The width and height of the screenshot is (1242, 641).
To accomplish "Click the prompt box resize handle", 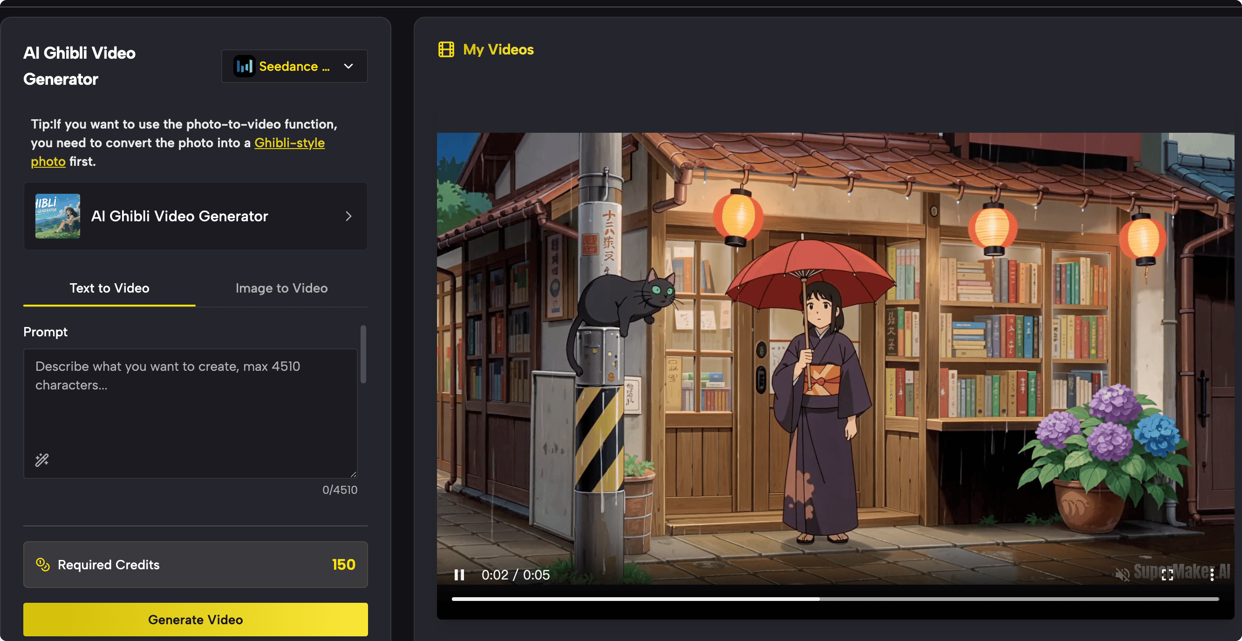I will 354,474.
